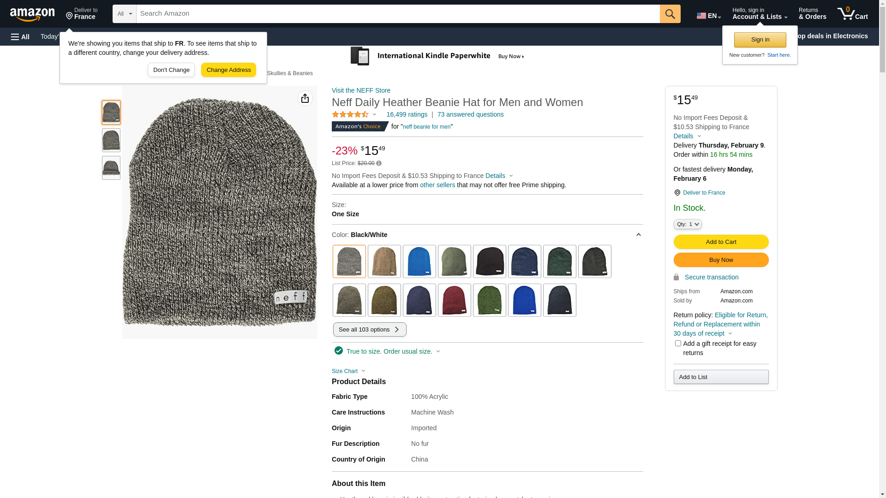Open the search category All dropdown
The width and height of the screenshot is (886, 498).
click(125, 14)
